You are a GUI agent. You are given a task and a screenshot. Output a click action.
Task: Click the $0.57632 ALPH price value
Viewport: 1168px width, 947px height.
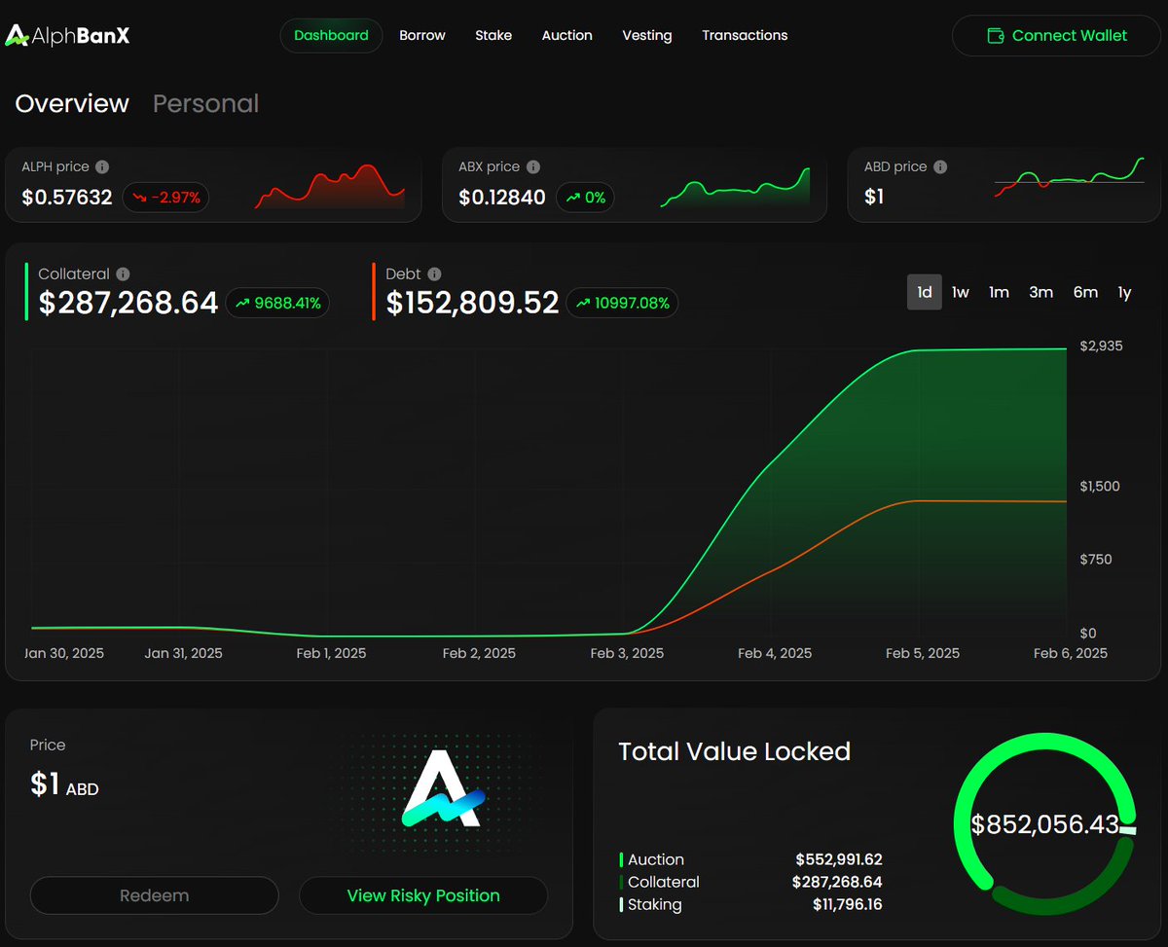pos(67,198)
